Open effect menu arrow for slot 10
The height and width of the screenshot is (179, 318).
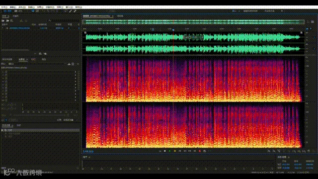click(76, 100)
